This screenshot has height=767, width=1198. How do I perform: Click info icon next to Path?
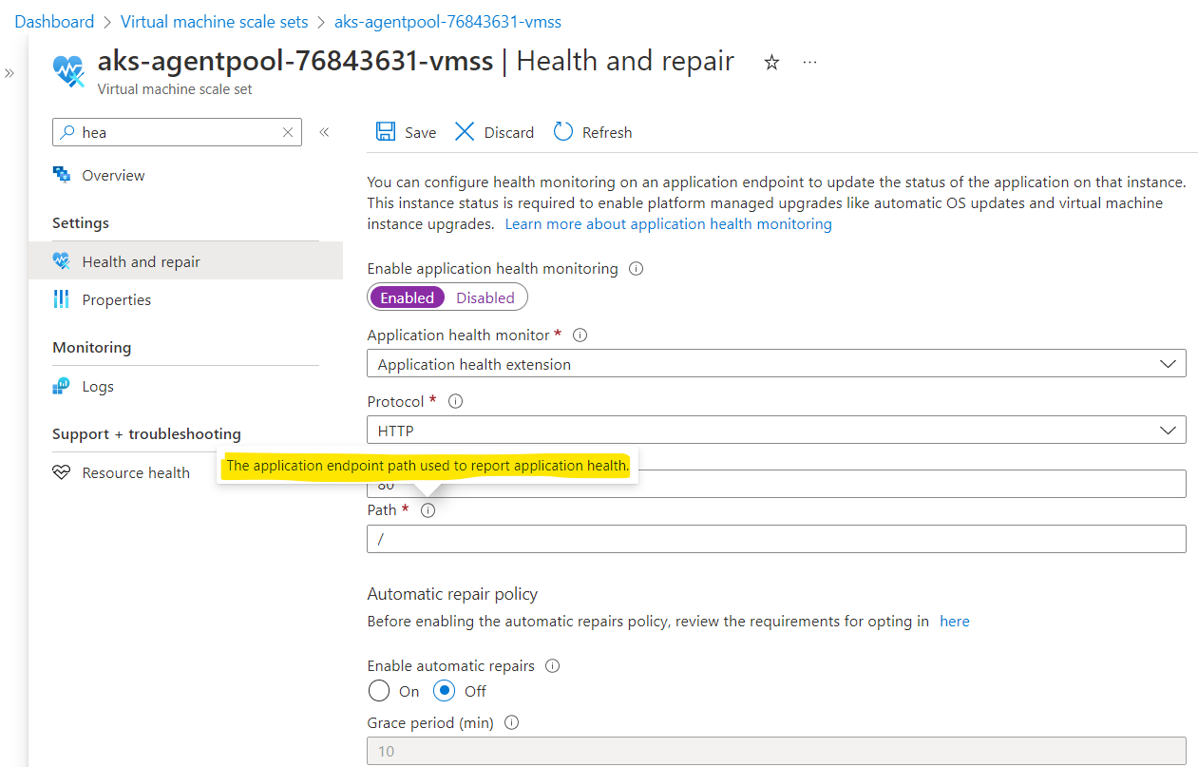point(428,510)
